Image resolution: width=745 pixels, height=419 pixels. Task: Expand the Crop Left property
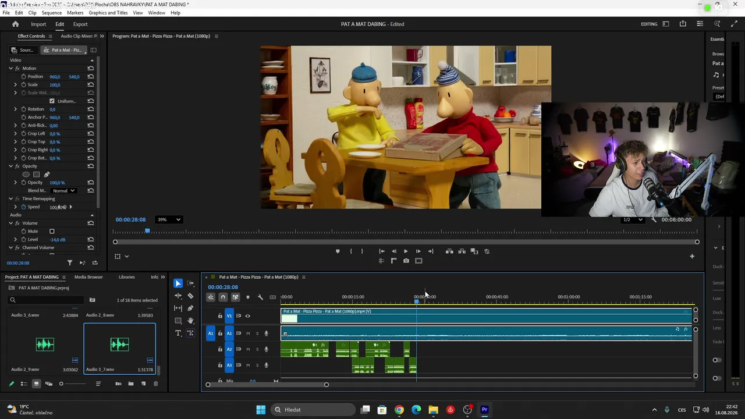coord(16,134)
